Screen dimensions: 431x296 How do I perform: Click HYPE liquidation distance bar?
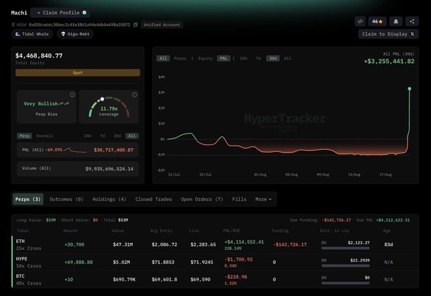click(x=345, y=266)
